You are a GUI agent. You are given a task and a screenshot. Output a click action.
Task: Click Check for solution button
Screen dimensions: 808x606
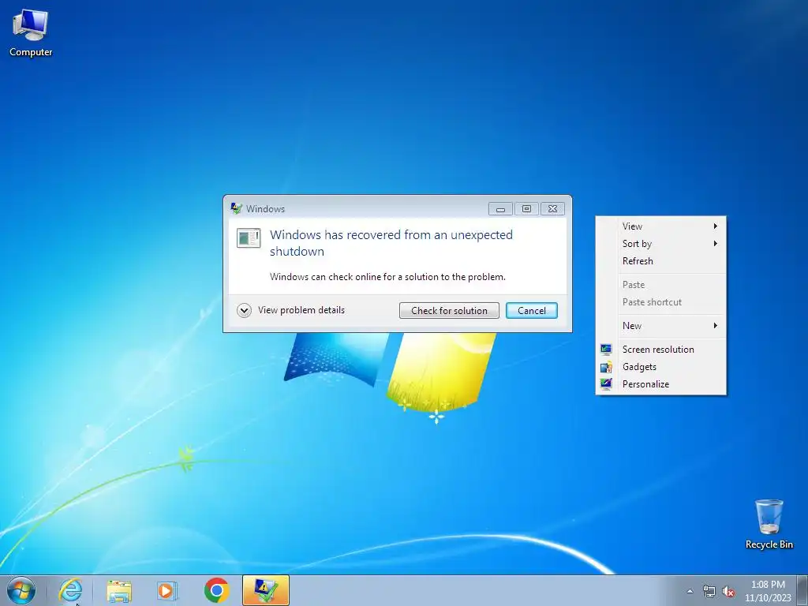click(x=449, y=311)
